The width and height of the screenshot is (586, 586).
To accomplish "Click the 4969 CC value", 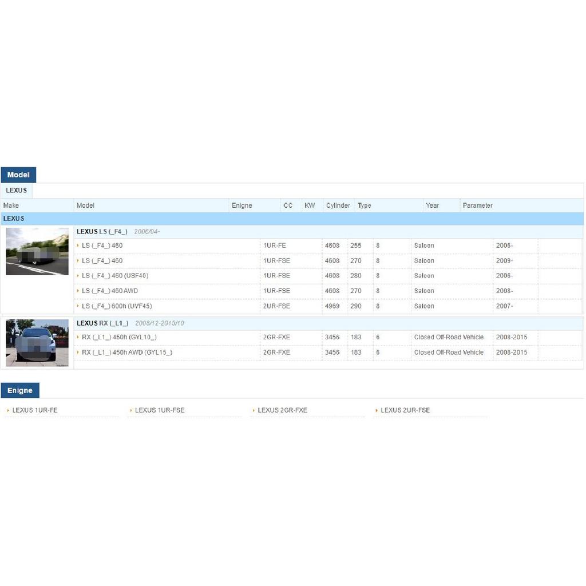I will point(332,306).
